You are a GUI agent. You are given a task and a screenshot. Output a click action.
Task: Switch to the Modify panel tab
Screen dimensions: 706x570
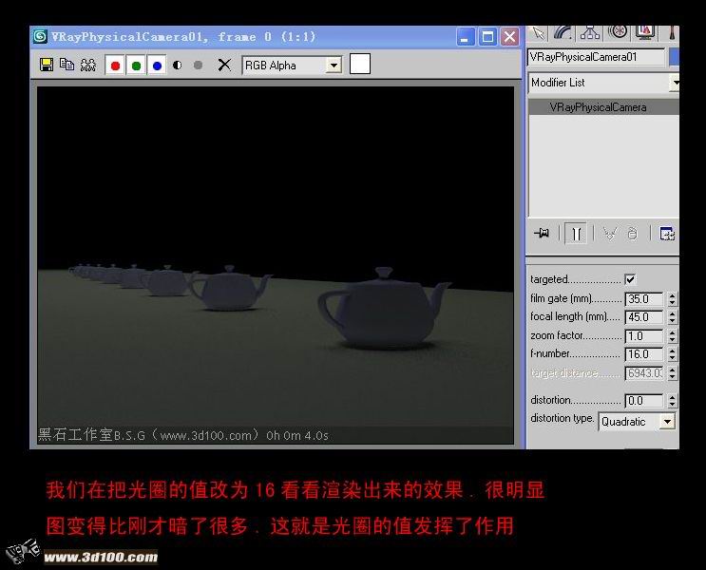click(x=563, y=32)
